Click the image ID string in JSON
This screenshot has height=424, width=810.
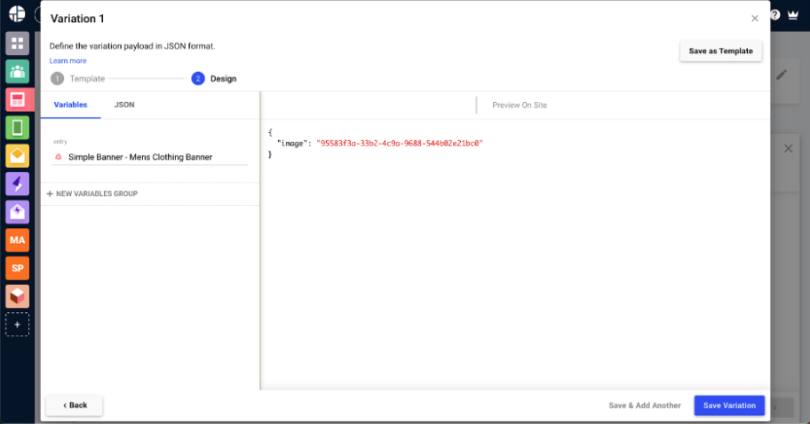(400, 144)
